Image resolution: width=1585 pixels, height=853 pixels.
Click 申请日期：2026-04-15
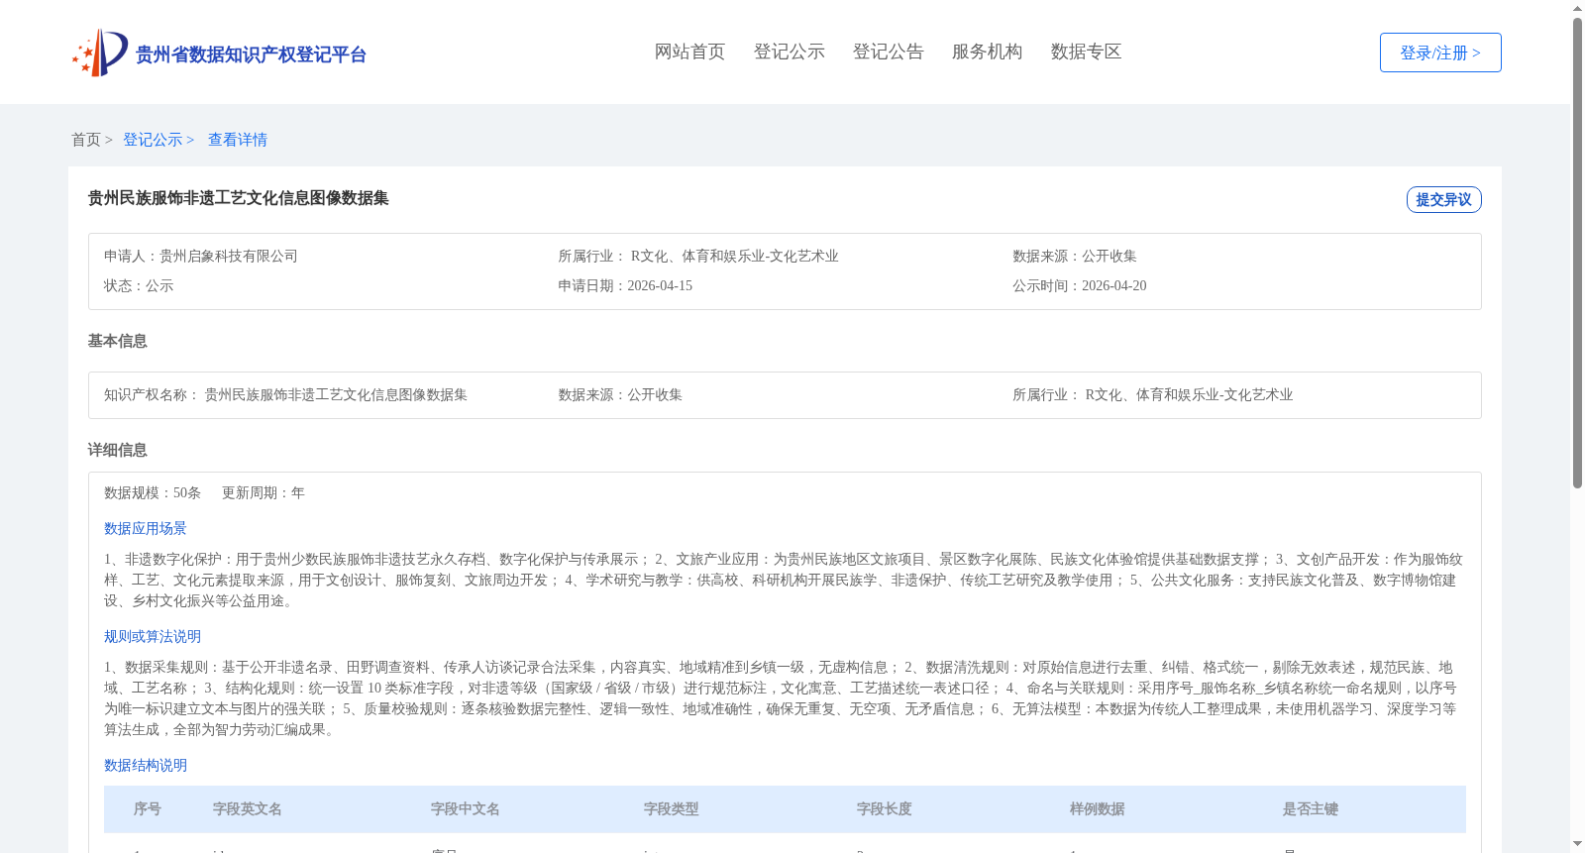coord(625,285)
